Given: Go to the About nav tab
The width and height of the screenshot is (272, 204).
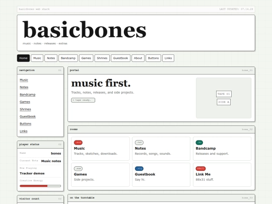Looking at the screenshot, I should point(138,58).
